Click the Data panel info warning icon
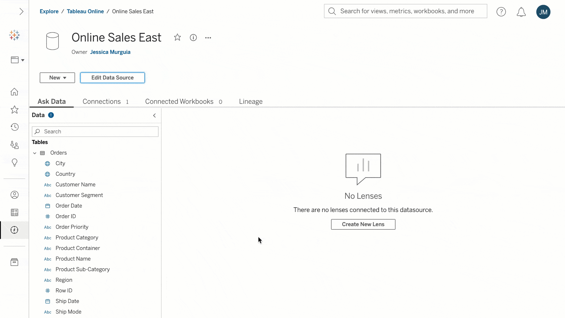This screenshot has height=318, width=565. click(x=51, y=115)
